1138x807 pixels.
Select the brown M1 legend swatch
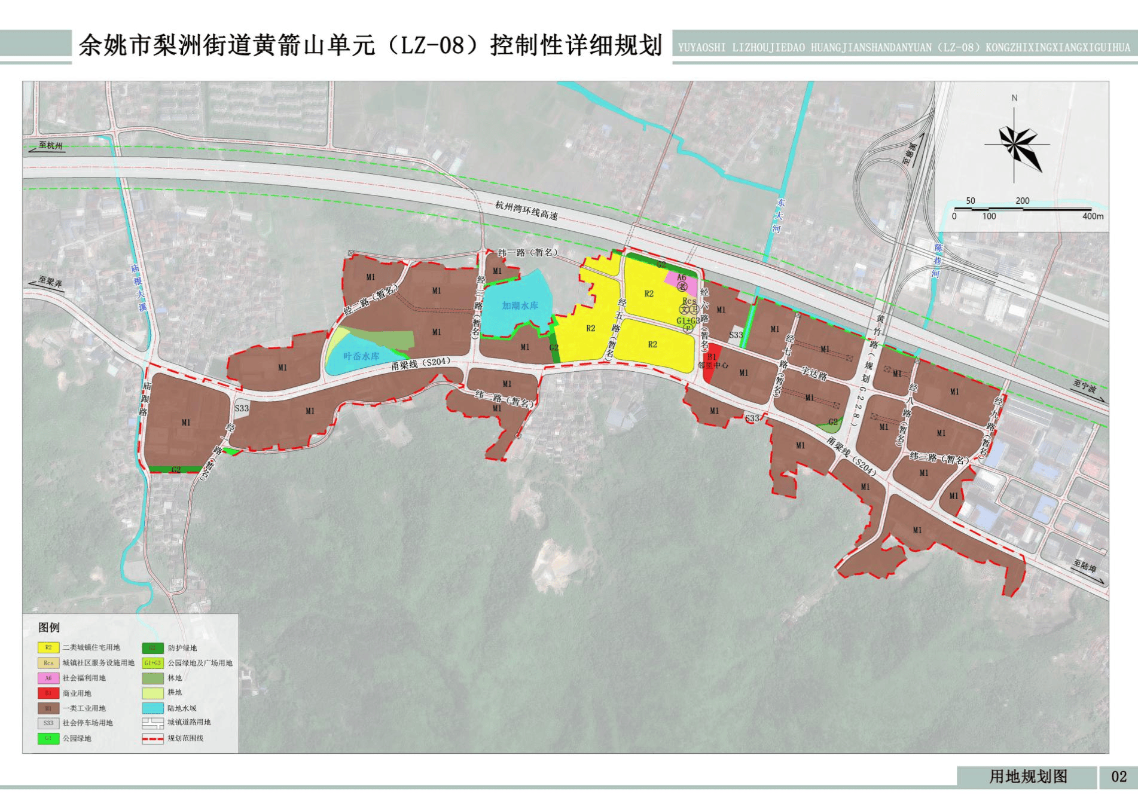(48, 708)
